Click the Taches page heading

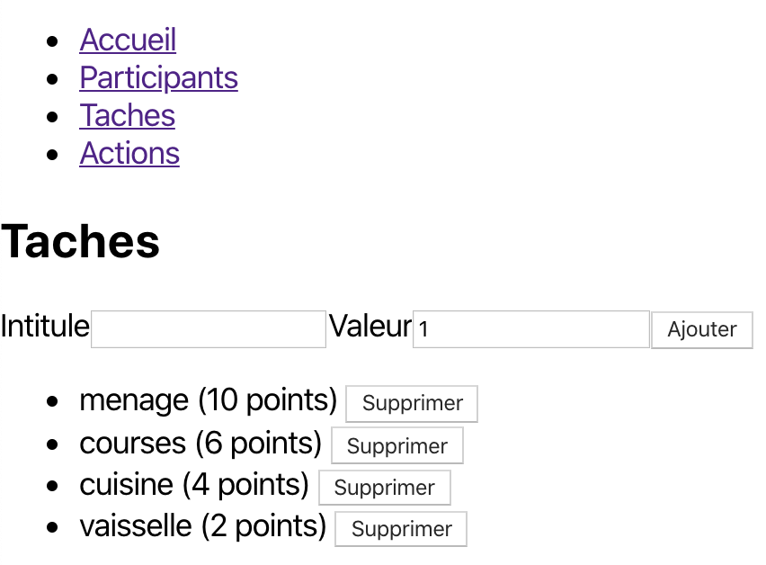[x=81, y=241]
